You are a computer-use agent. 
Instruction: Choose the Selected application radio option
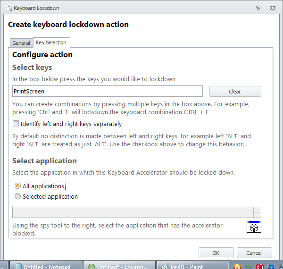18,196
